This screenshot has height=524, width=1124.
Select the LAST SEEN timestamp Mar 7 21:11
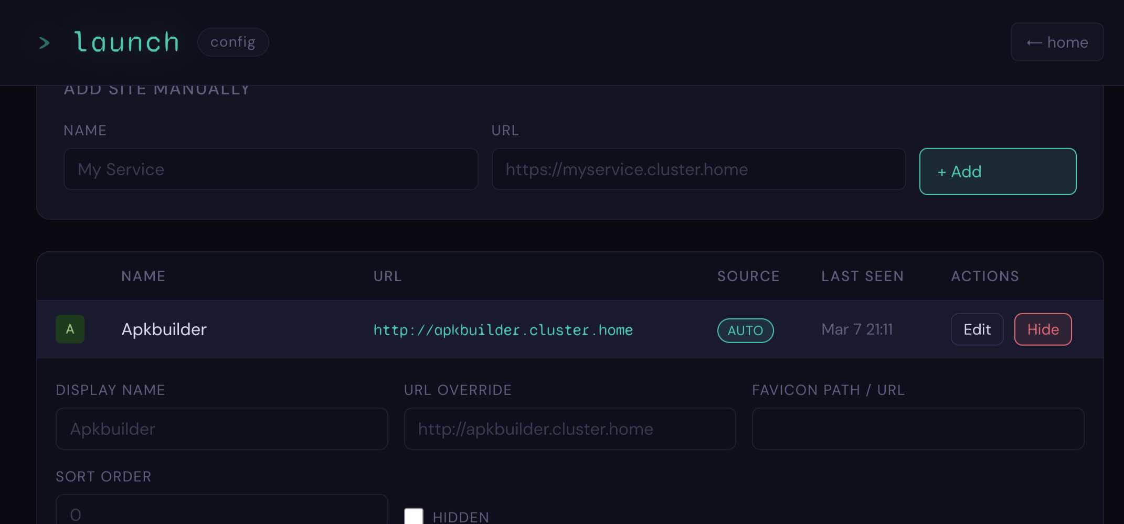point(857,329)
